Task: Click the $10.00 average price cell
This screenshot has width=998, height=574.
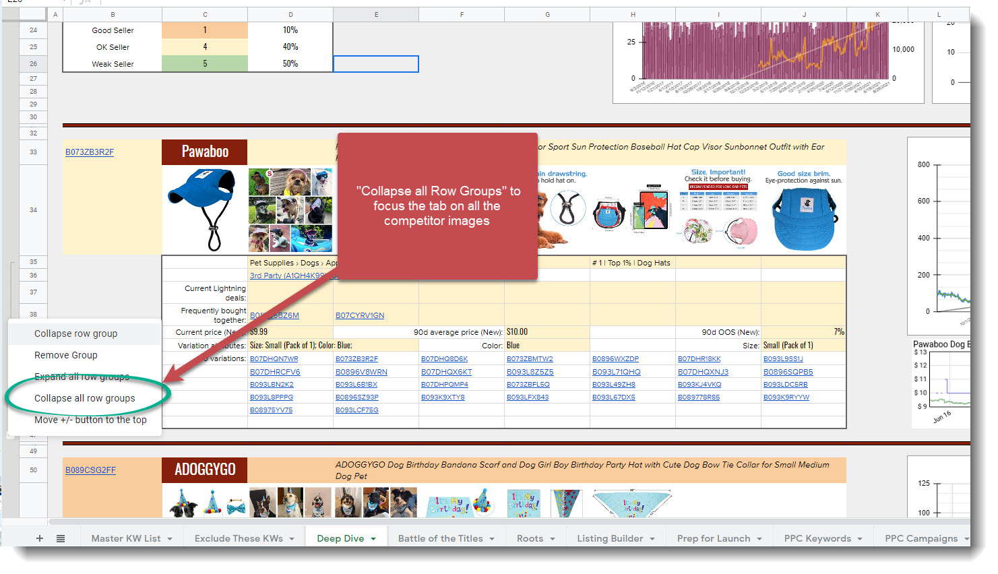Action: [547, 332]
